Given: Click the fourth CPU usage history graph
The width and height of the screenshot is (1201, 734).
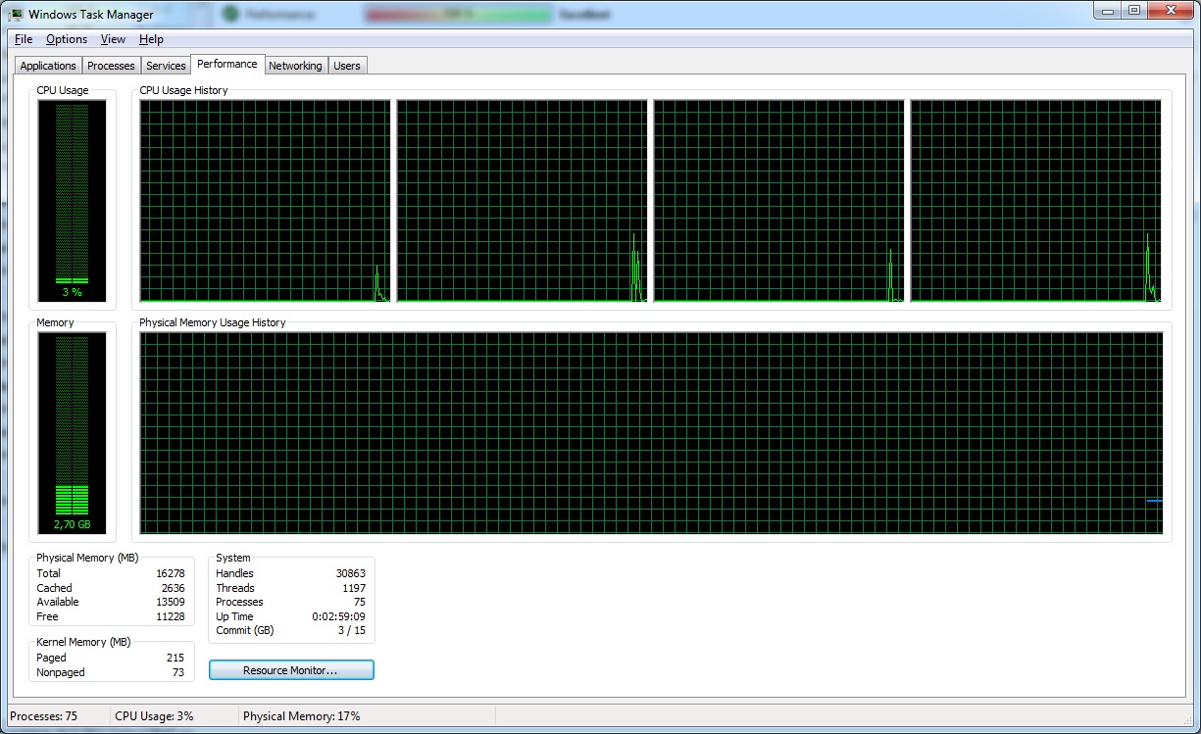Looking at the screenshot, I should click(x=1036, y=201).
